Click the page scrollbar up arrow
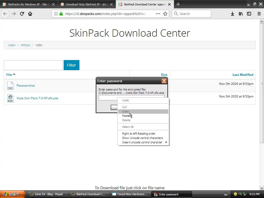 [x=262, y=21]
